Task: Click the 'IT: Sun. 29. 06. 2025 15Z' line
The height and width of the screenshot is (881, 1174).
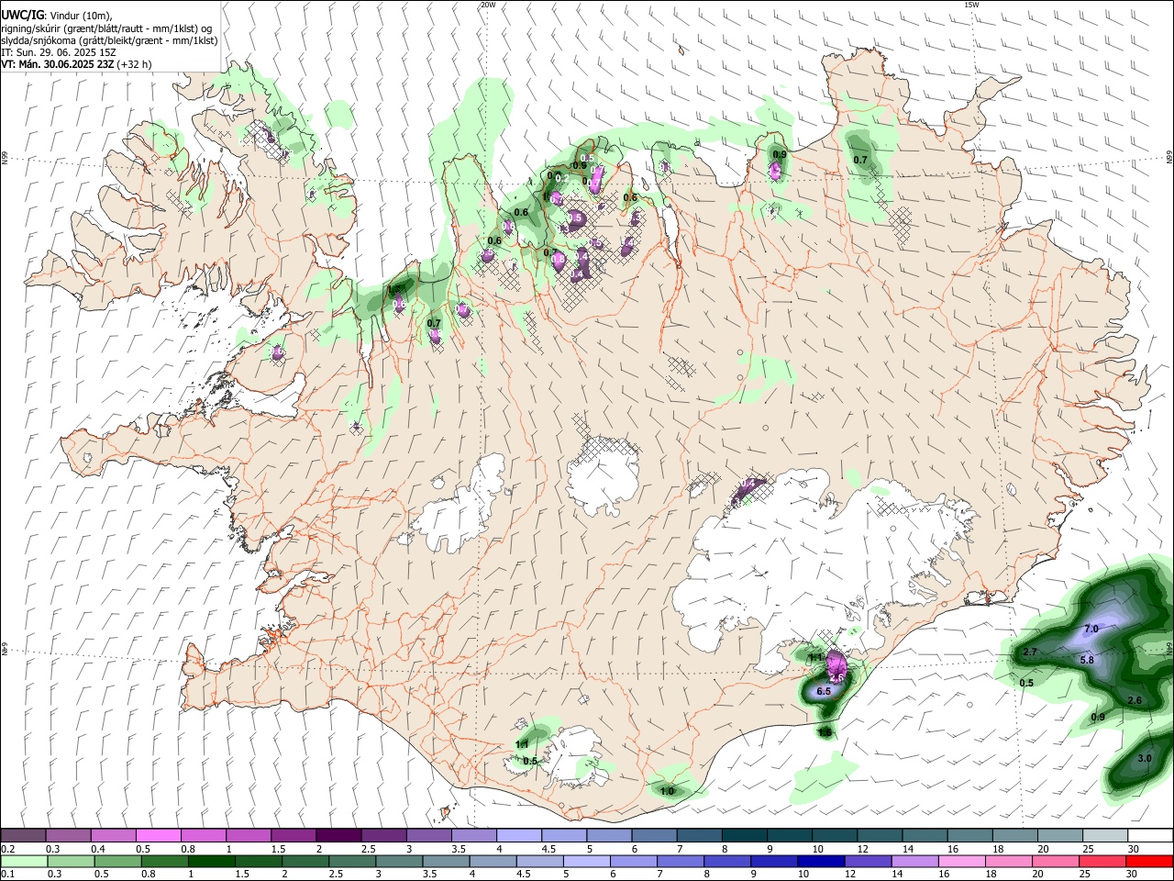Action: point(57,52)
